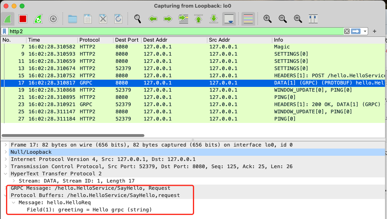Viewport: 387px width, 219px height.
Task: Collapse HyperText Transfer Protocol 2
Action: 6,174
